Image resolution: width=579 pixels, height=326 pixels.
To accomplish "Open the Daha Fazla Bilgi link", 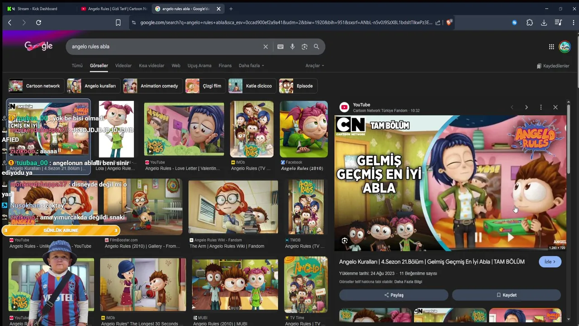I will pos(408,282).
